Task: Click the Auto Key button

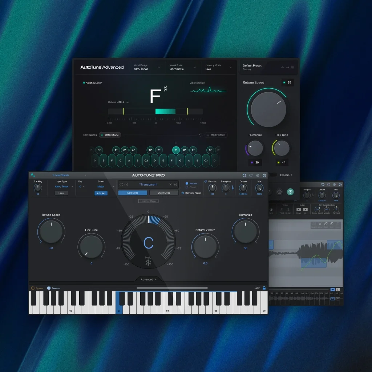Action: coord(101,193)
